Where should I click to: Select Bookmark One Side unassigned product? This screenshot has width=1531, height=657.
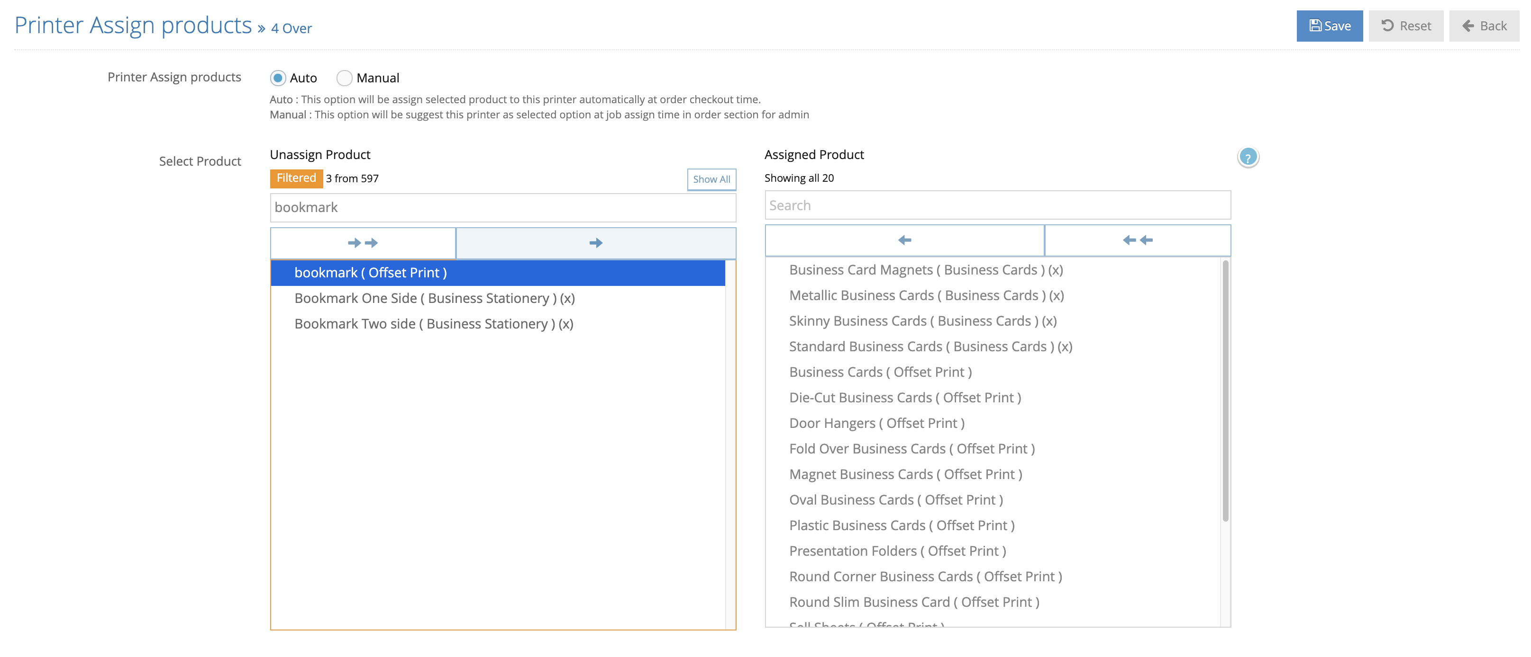434,299
